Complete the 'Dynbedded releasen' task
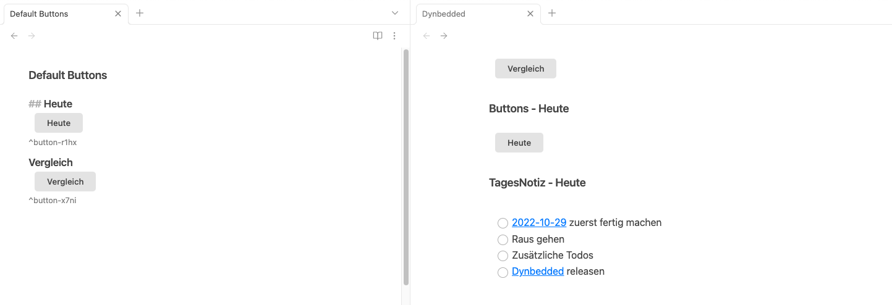This screenshot has height=305, width=892. tap(503, 272)
